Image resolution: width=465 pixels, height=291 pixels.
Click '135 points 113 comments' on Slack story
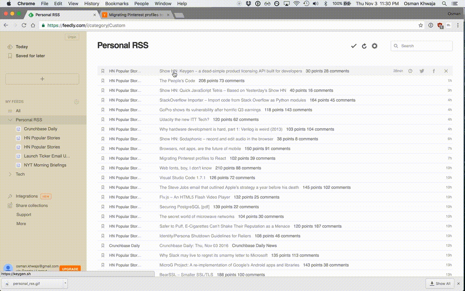point(295,255)
